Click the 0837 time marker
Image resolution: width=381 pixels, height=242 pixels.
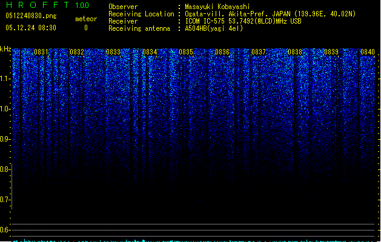(259, 52)
